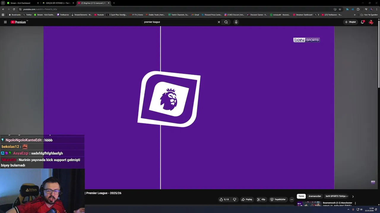Image resolution: width=380 pixels, height=213 pixels.
Task: Open Blizzard Press Center bookmark
Action: pyautogui.click(x=212, y=15)
